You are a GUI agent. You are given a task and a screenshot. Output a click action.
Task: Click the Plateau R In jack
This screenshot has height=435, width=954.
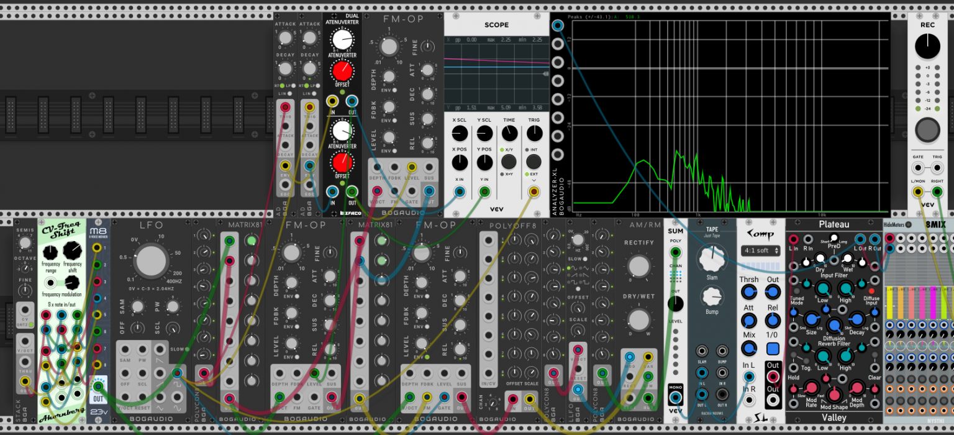(809, 239)
